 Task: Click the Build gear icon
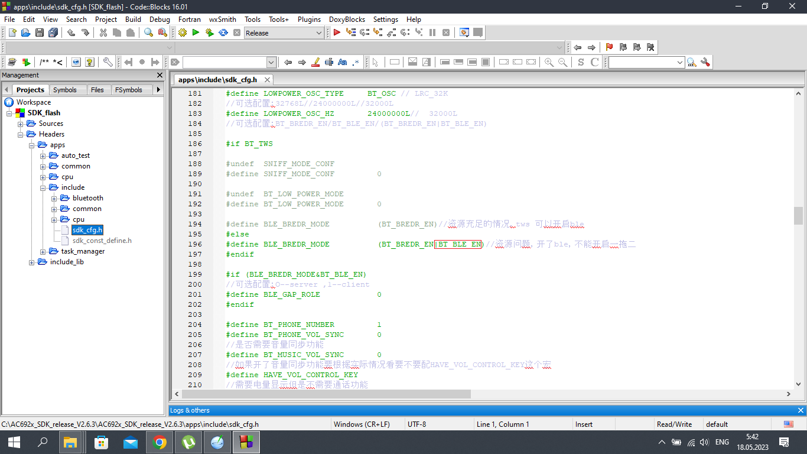pyautogui.click(x=182, y=33)
